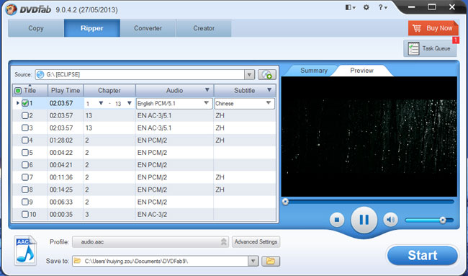Click the AAC audio profile icon

[25, 251]
